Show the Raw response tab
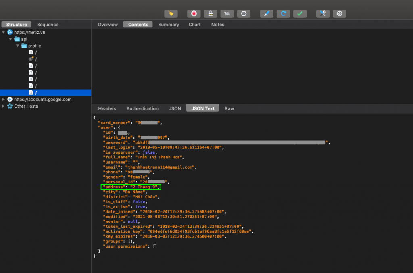 (229, 108)
